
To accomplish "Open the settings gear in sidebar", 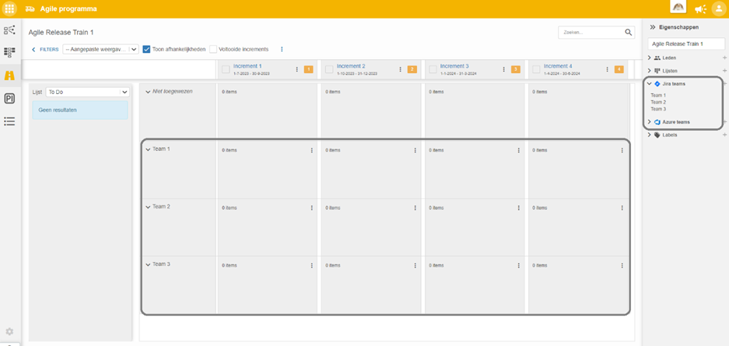I will click(x=9, y=331).
